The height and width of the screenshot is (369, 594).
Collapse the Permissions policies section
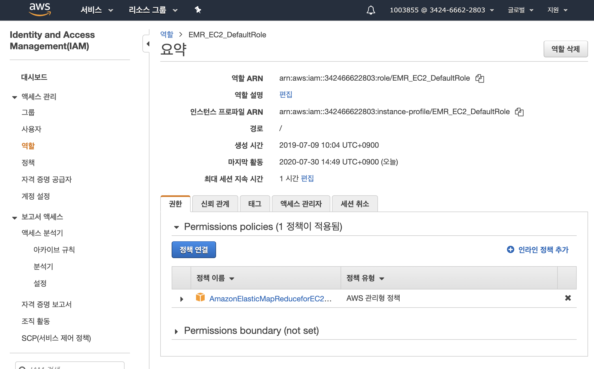click(177, 227)
